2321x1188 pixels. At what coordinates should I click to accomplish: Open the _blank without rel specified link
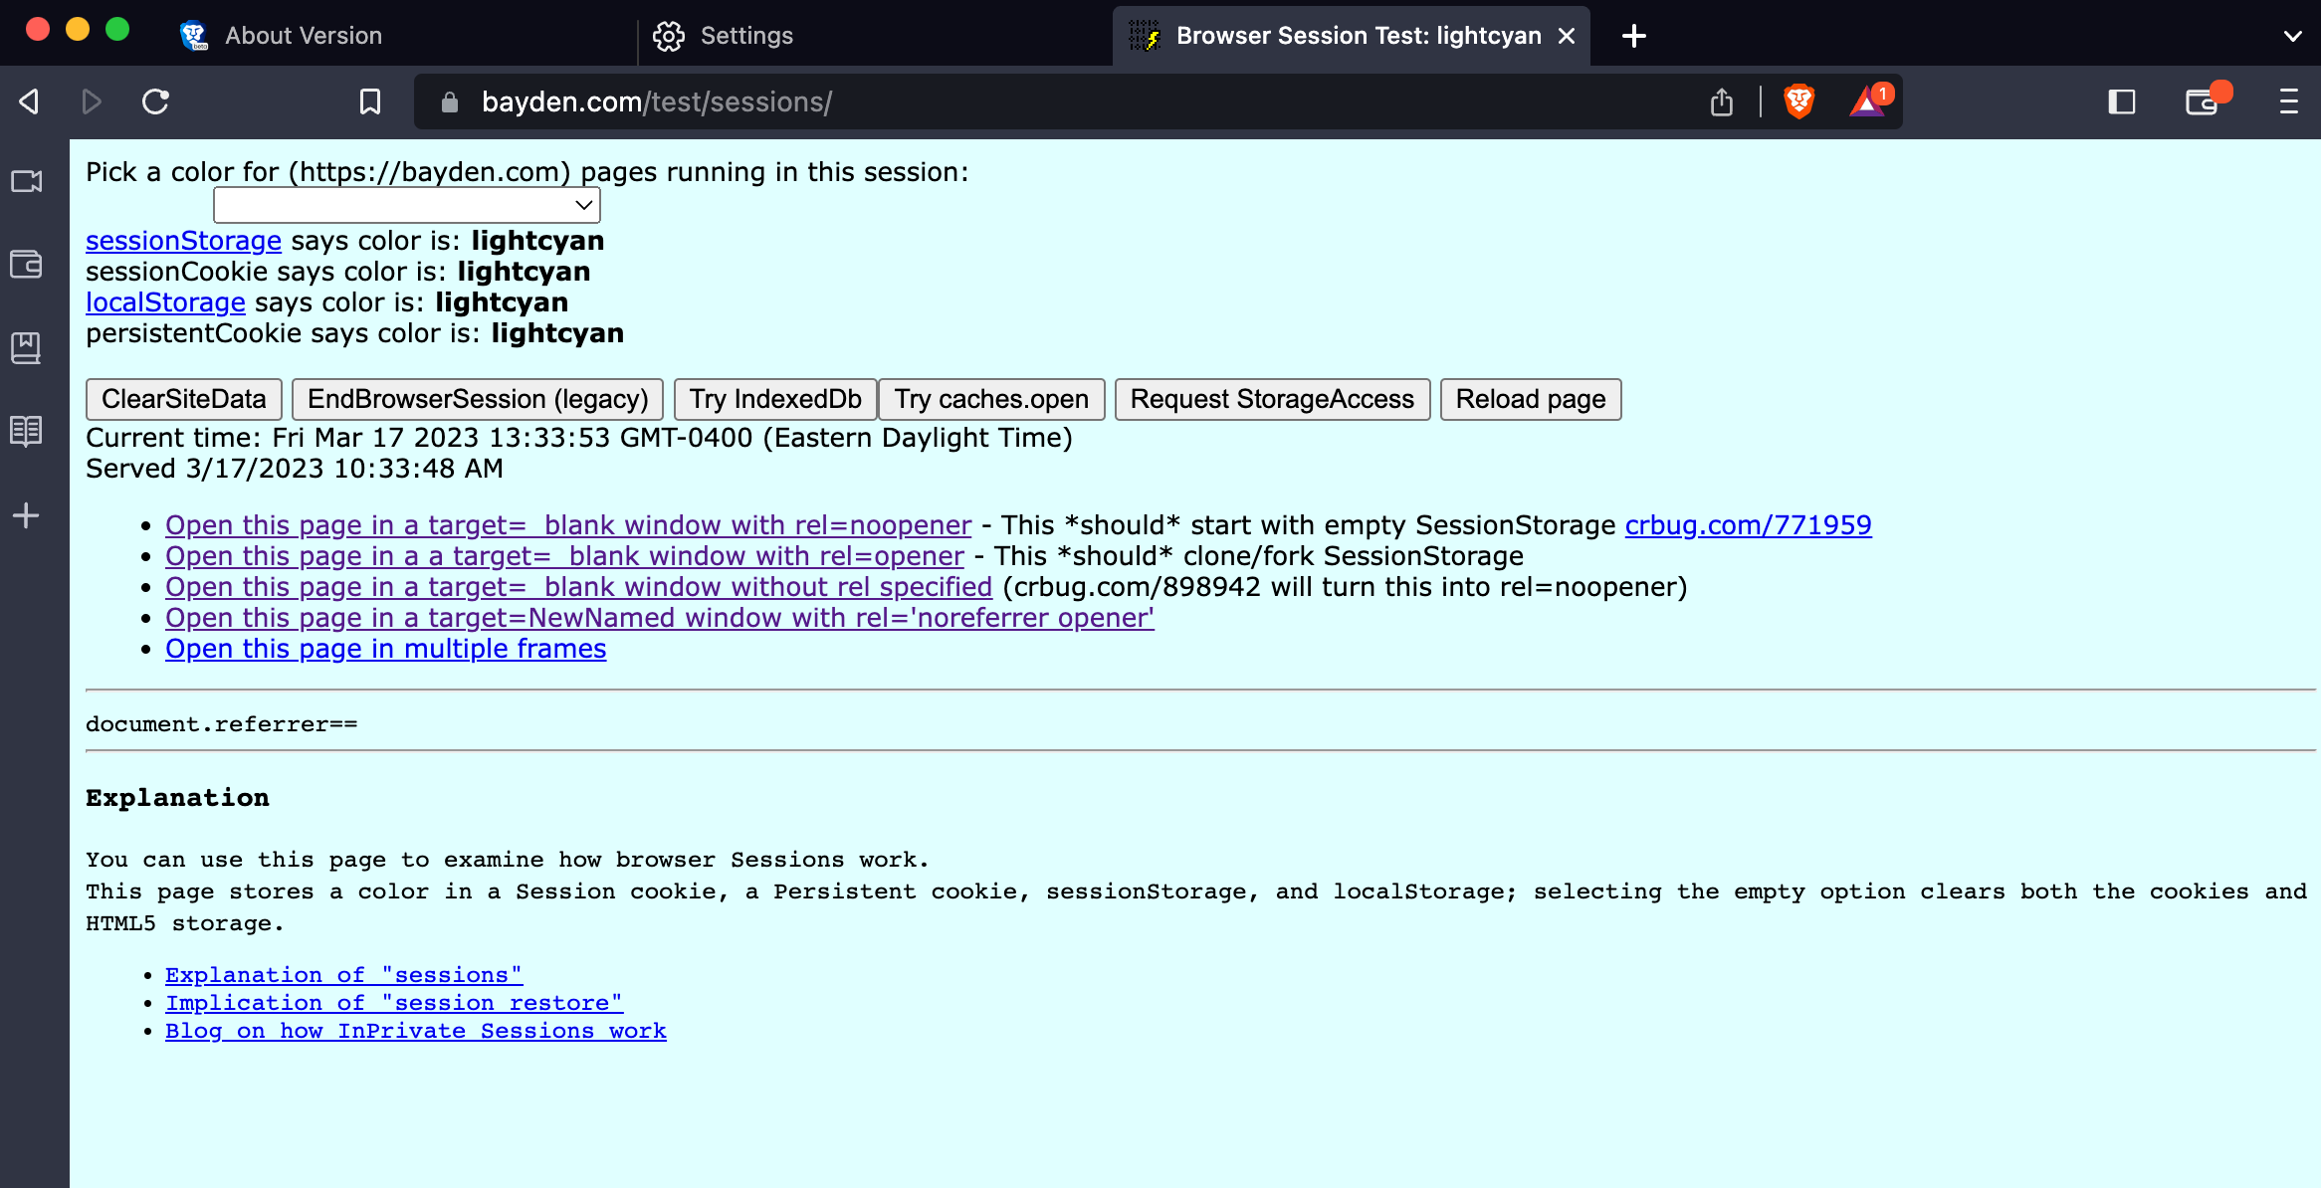pos(578,587)
